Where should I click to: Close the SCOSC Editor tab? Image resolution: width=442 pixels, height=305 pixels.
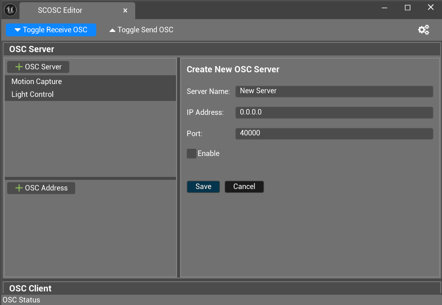coord(125,11)
